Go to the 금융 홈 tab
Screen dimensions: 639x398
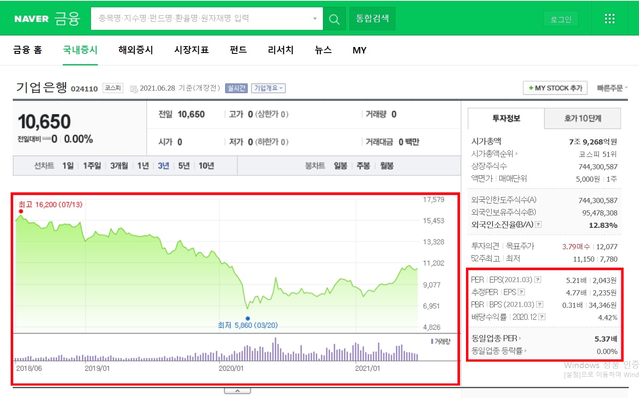click(x=27, y=50)
